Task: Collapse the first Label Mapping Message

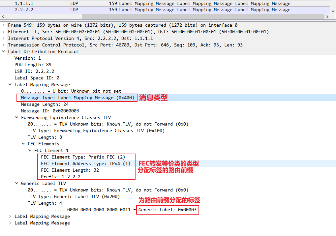Action: [10, 85]
